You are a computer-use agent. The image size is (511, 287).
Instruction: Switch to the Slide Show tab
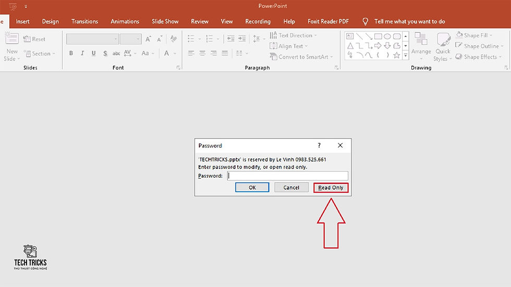coord(165,21)
